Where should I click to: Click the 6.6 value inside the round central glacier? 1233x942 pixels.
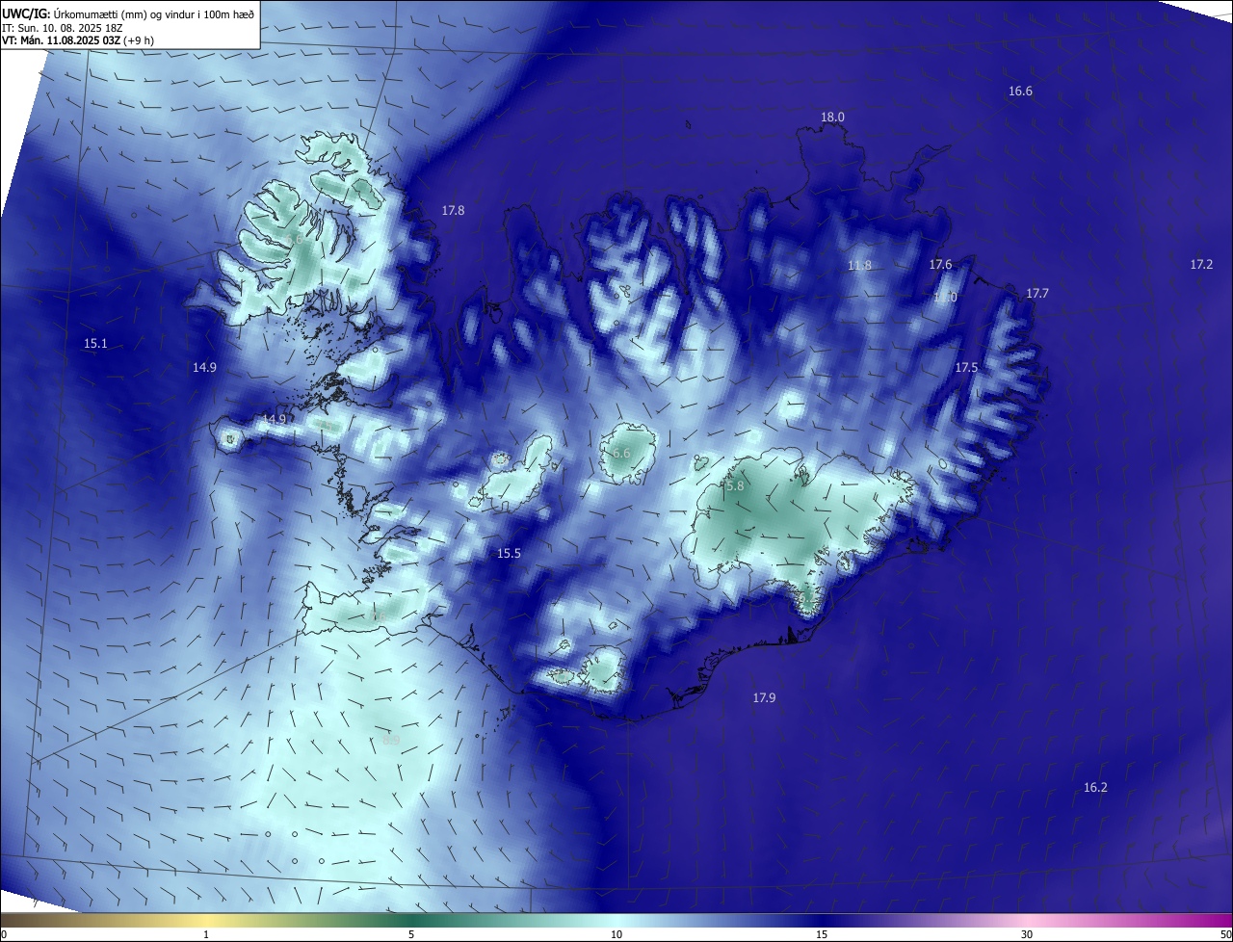[621, 453]
